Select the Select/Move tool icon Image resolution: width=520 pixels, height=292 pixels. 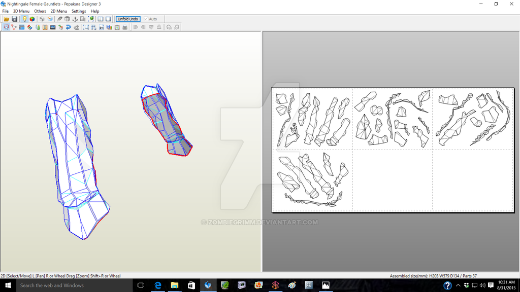pos(6,27)
